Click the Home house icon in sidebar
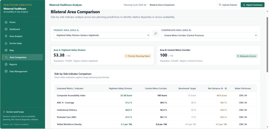The width and height of the screenshot is (269, 129). pos(6,22)
